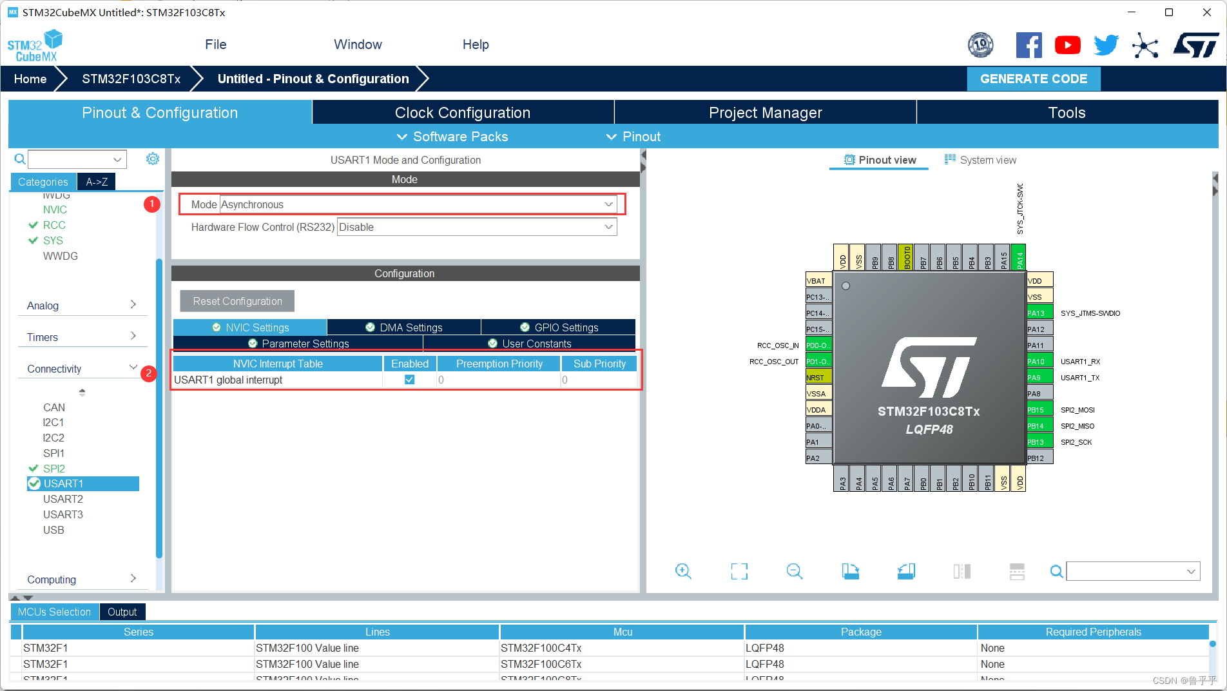Open the pin search combo box
The image size is (1227, 691).
(x=1133, y=571)
